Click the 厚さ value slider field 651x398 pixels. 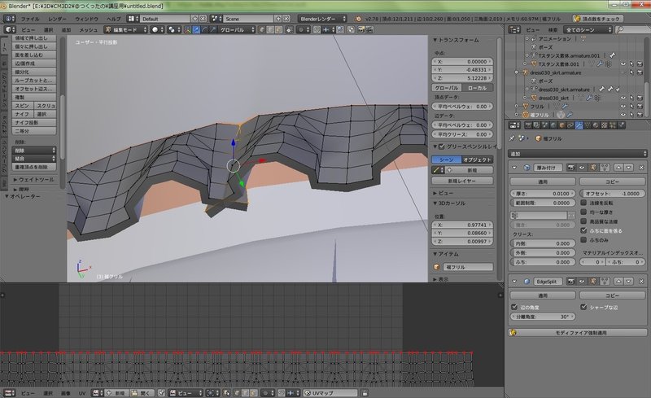(x=543, y=193)
